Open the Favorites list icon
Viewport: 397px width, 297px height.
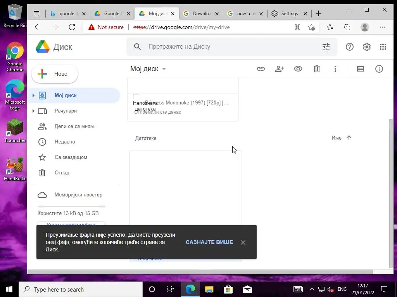330,27
